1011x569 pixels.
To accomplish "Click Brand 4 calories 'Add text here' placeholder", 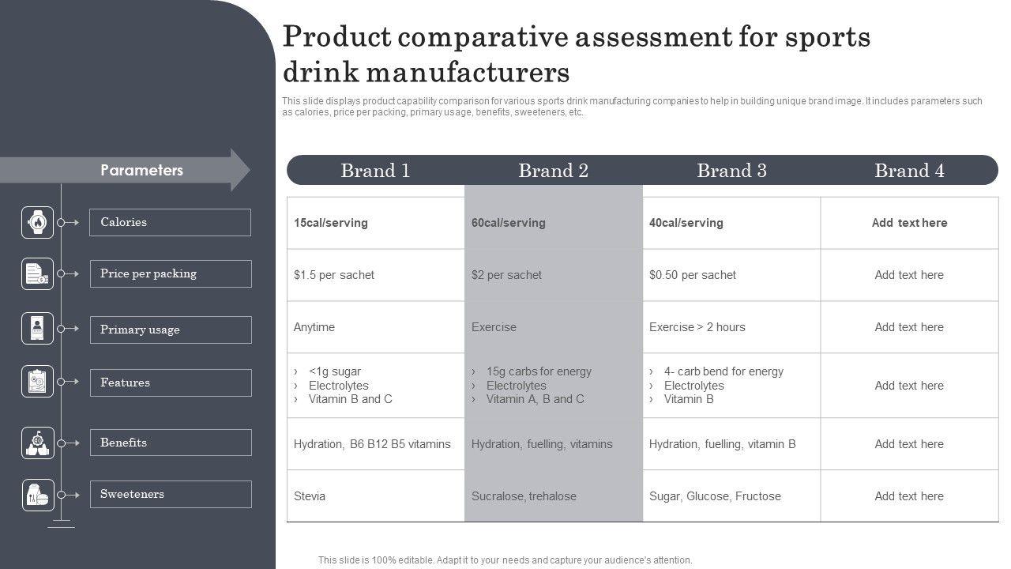I will click(x=909, y=223).
